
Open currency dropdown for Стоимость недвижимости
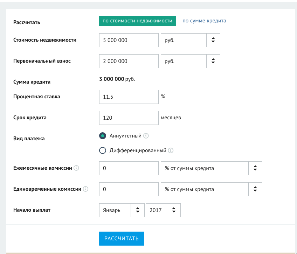191,40
